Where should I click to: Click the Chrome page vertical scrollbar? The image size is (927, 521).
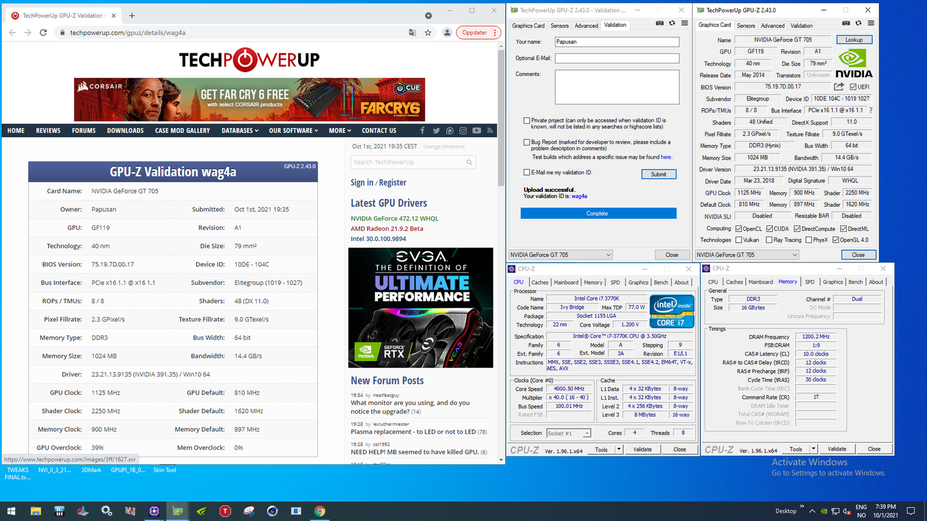coord(501,118)
